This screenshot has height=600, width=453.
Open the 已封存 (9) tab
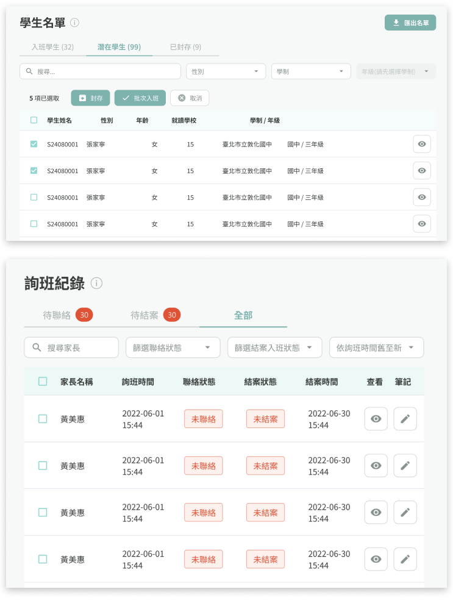(185, 47)
